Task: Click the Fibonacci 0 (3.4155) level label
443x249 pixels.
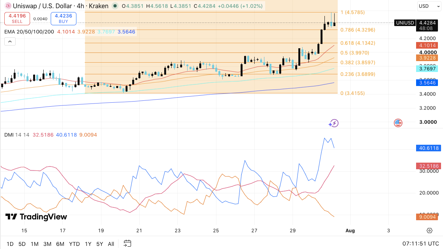Action: click(353, 93)
